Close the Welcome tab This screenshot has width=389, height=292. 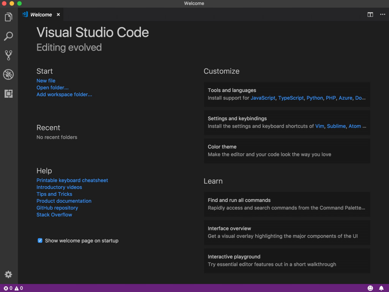pos(58,14)
